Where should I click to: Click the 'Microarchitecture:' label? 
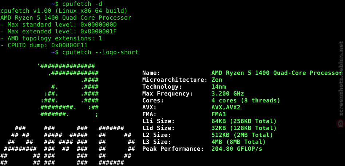click(x=175, y=80)
